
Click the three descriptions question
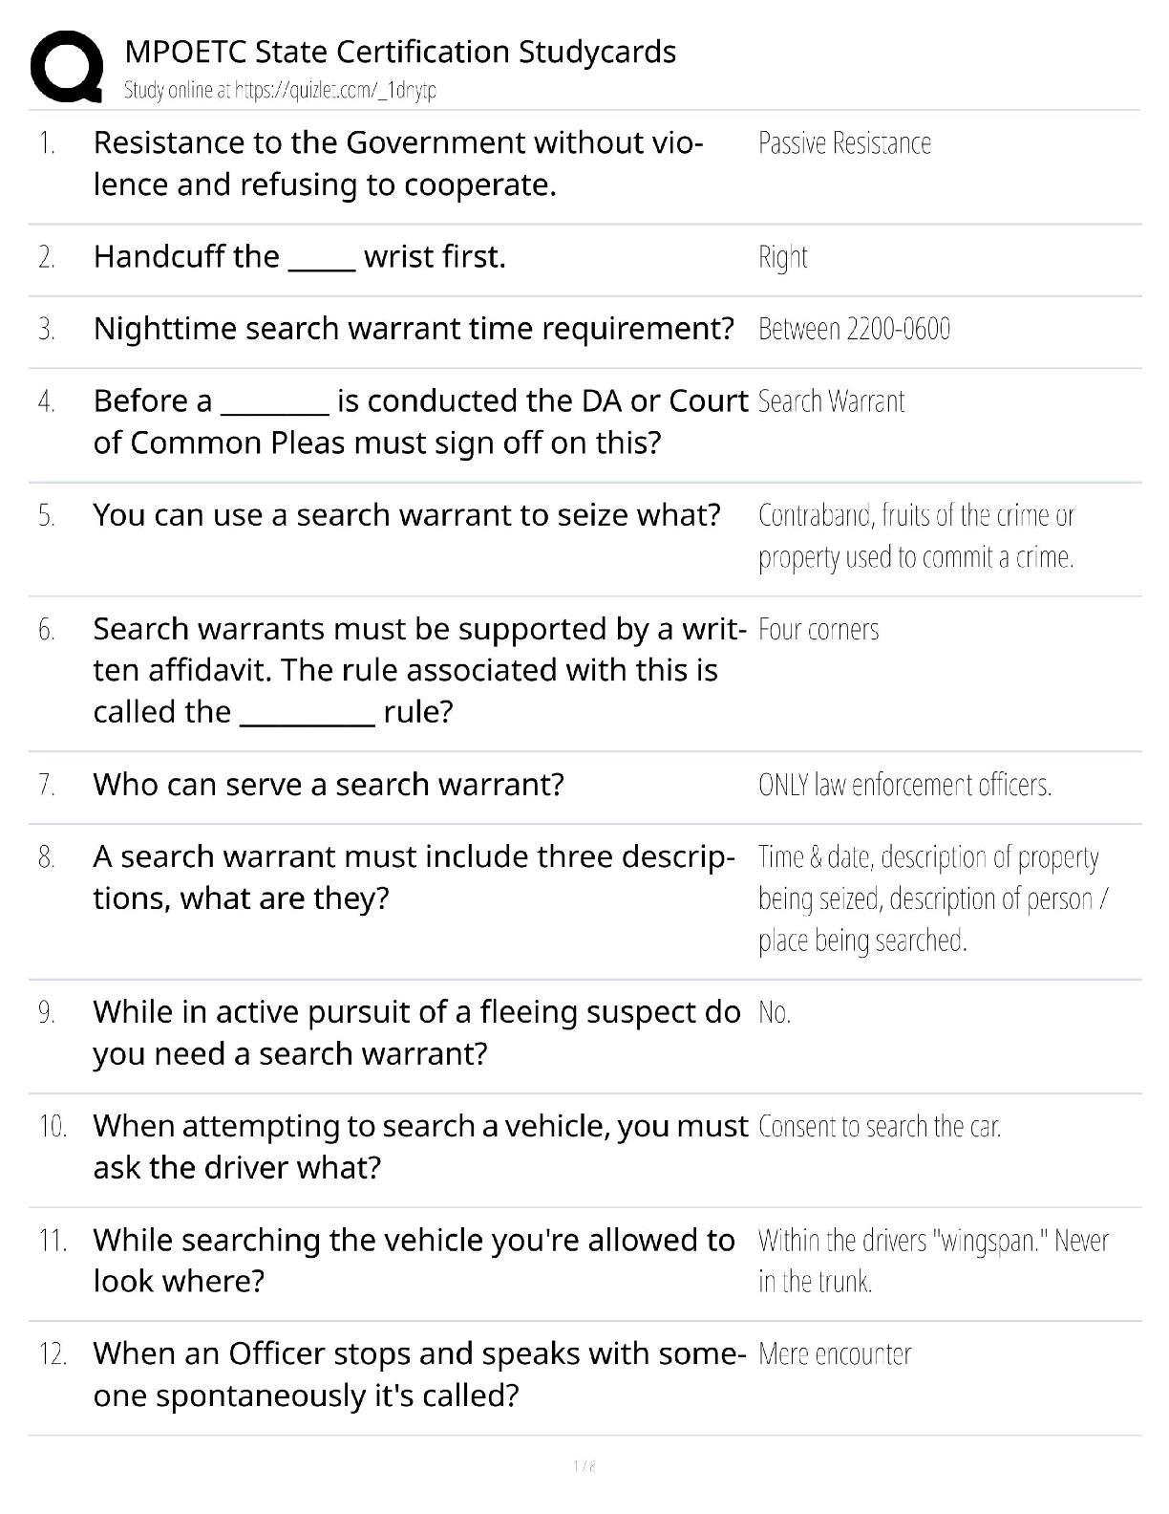pos(414,877)
